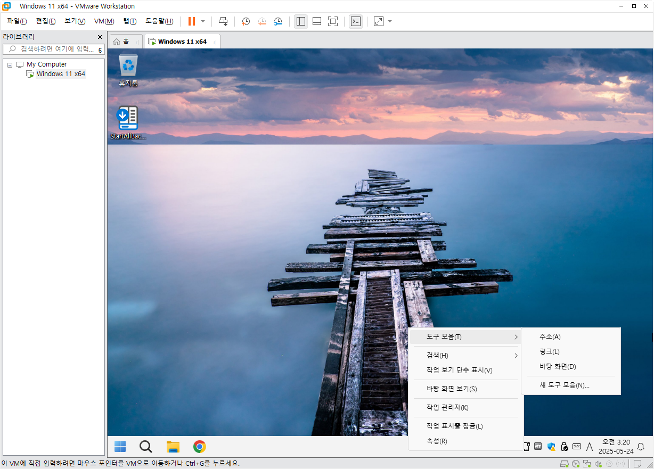The image size is (654, 469).
Task: Open Windows Security shield tray icon
Action: (551, 447)
